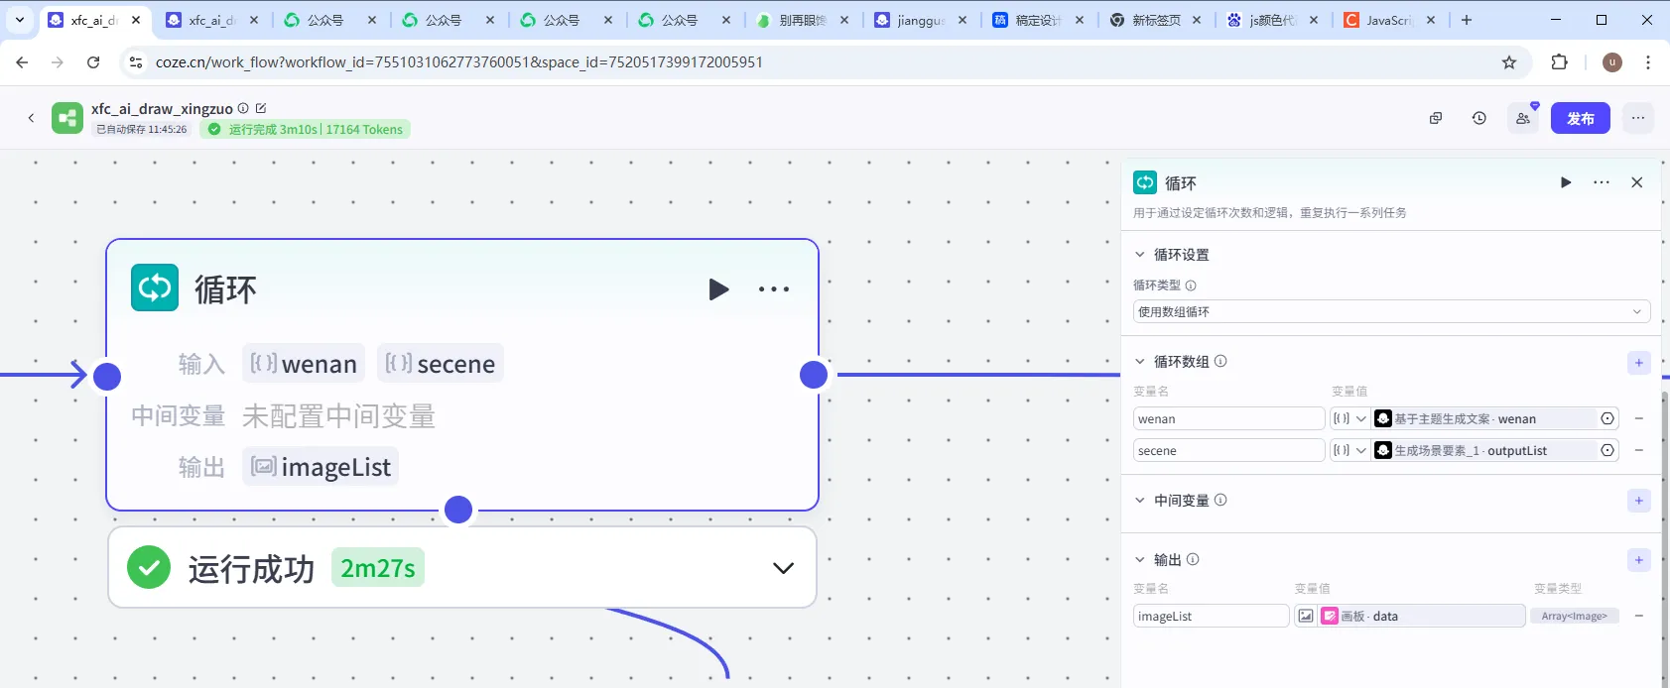
Task: Open the collaborators people icon
Action: [1522, 118]
